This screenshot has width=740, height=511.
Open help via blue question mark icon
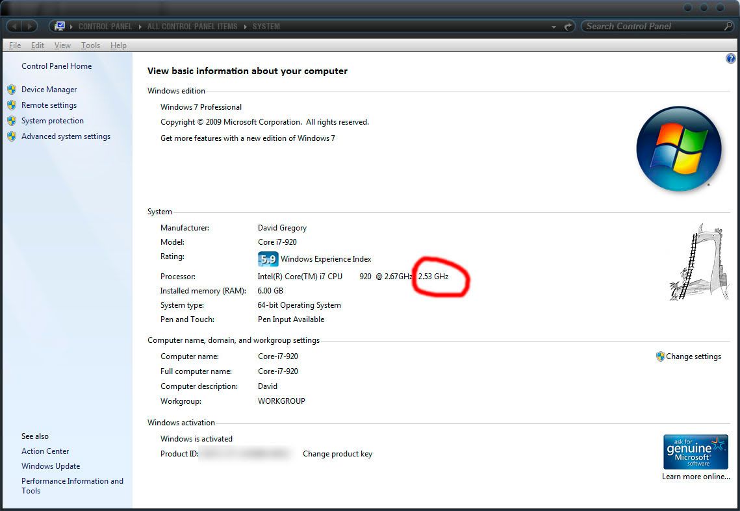(730, 58)
